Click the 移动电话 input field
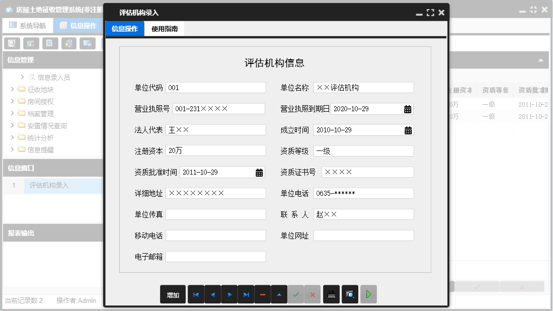This screenshot has height=311, width=553. coord(215,236)
